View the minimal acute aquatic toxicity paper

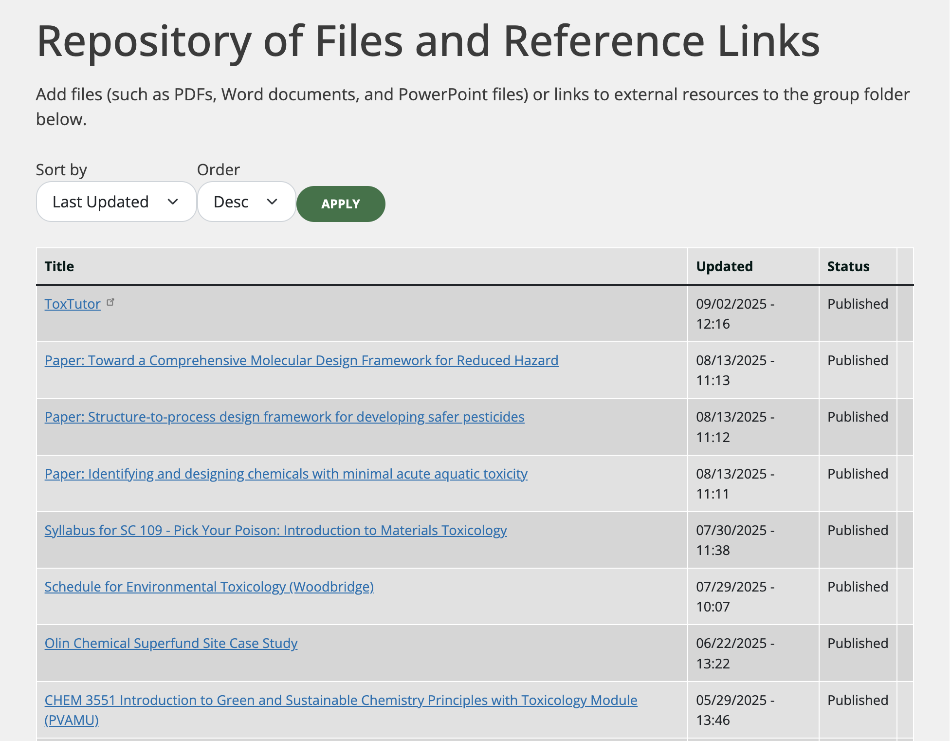coord(286,474)
